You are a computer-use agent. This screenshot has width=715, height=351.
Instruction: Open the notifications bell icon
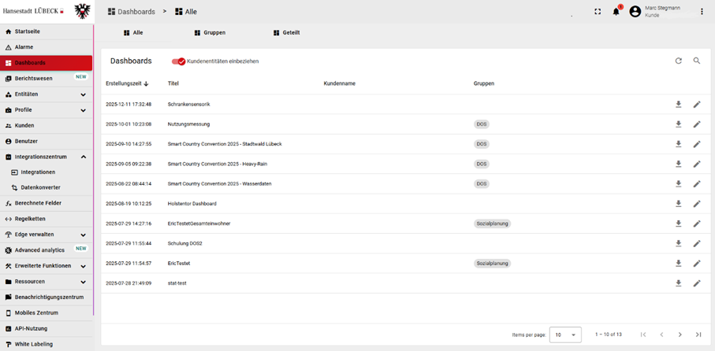click(x=616, y=12)
